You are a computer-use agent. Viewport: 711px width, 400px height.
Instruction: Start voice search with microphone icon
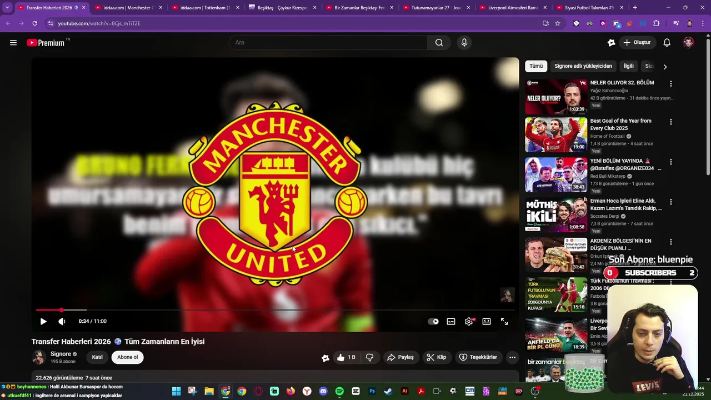tap(464, 43)
